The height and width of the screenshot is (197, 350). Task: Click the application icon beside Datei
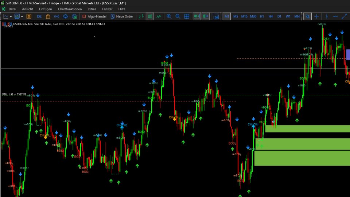click(x=4, y=9)
